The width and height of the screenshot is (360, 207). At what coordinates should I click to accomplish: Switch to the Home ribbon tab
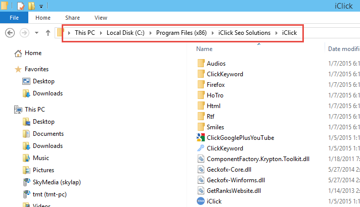43,18
